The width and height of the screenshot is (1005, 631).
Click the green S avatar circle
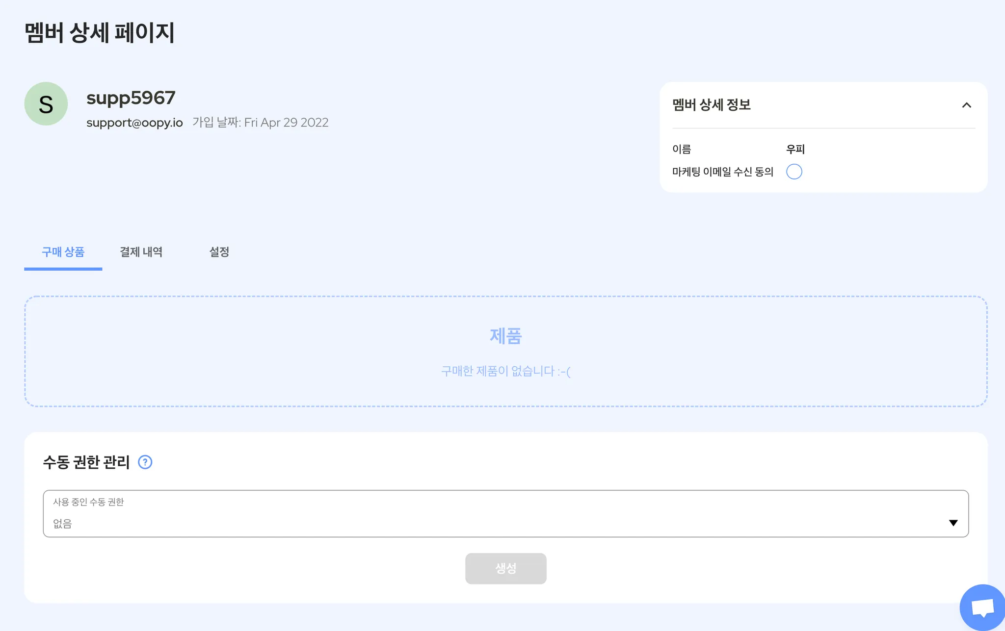click(x=46, y=104)
